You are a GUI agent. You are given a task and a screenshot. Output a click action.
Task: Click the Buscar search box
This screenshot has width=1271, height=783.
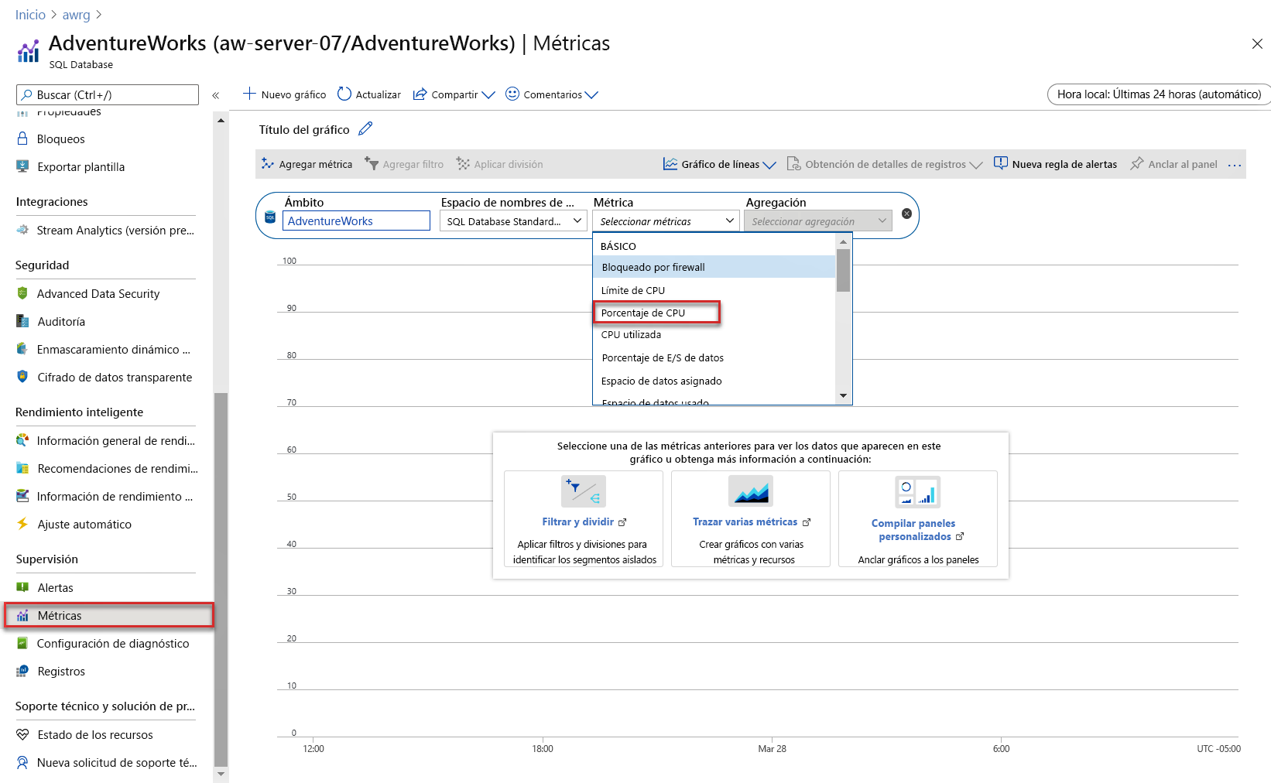(108, 94)
